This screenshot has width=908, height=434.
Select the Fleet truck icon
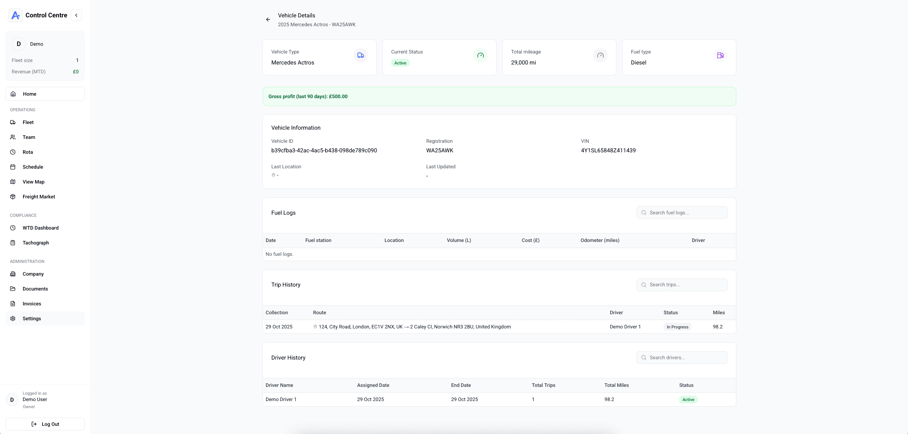point(13,122)
